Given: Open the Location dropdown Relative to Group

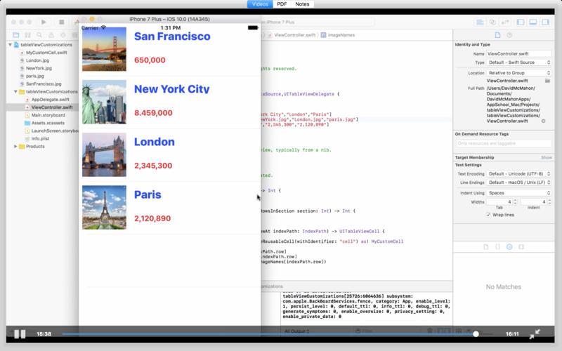Looking at the screenshot, I should click(x=518, y=73).
